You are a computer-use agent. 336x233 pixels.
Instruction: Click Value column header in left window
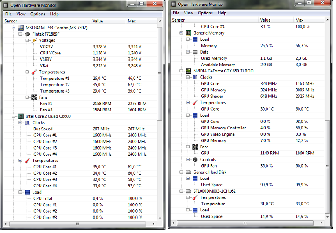click(109, 21)
